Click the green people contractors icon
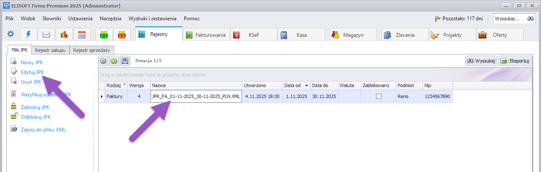541x172 pixels. [104, 35]
